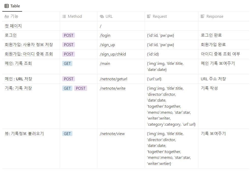Select the GET tag in the 메인: 기록 조회 row

(x=67, y=63)
